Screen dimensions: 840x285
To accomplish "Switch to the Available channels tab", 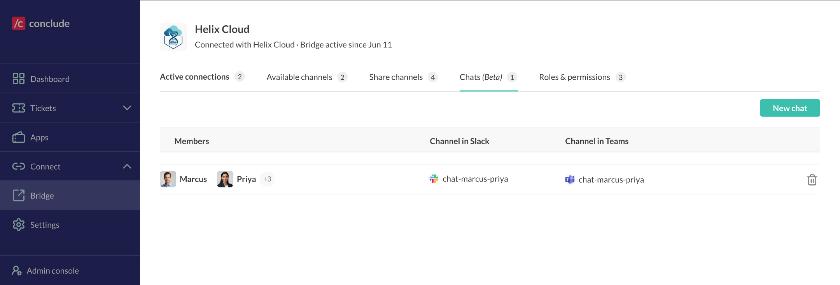I will point(307,77).
